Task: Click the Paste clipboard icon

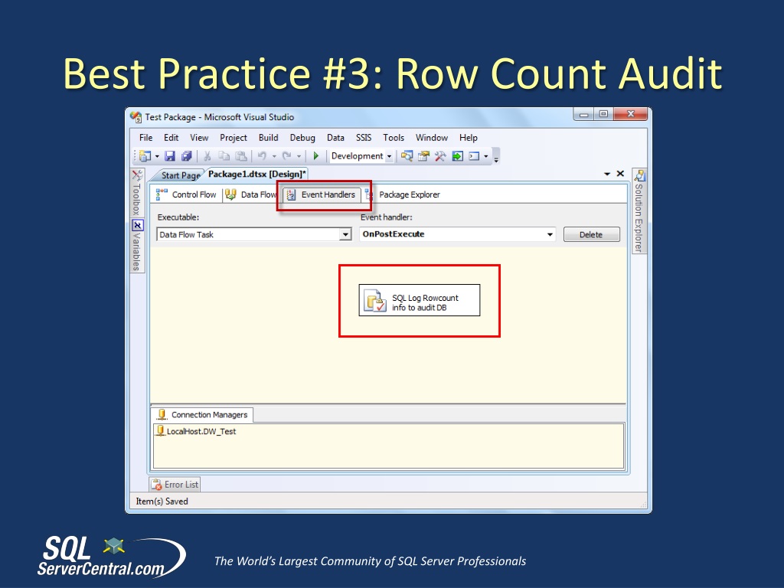Action: (241, 156)
